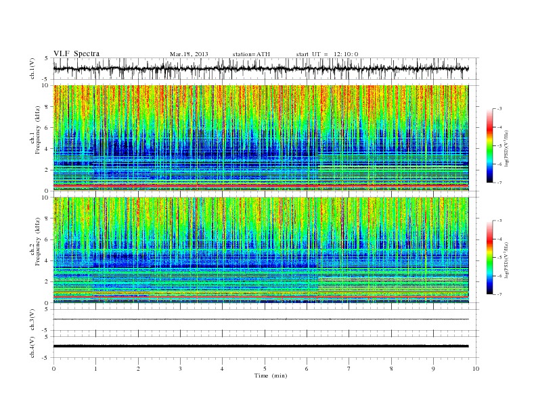Click the time axis tick label "8"
Image resolution: width=536 pixels, height=414 pixels.
pos(391,369)
